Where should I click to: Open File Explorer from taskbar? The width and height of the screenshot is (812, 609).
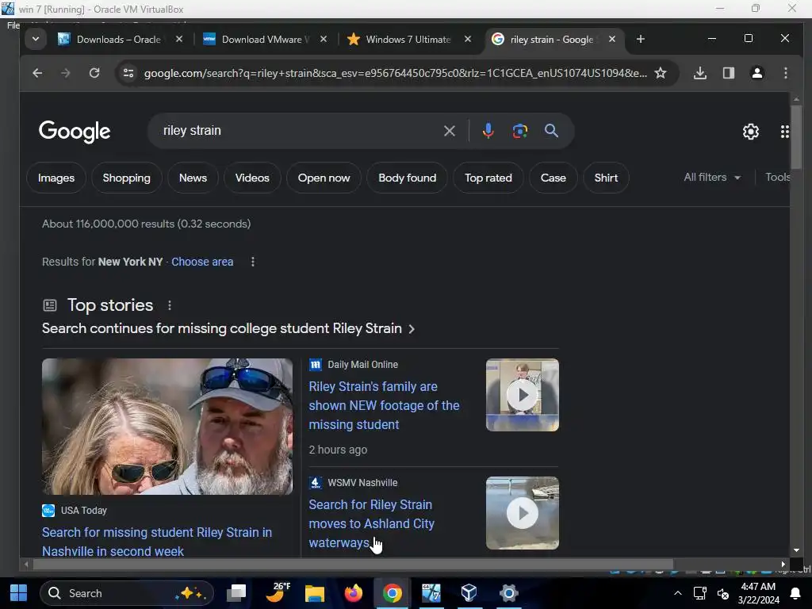(314, 593)
